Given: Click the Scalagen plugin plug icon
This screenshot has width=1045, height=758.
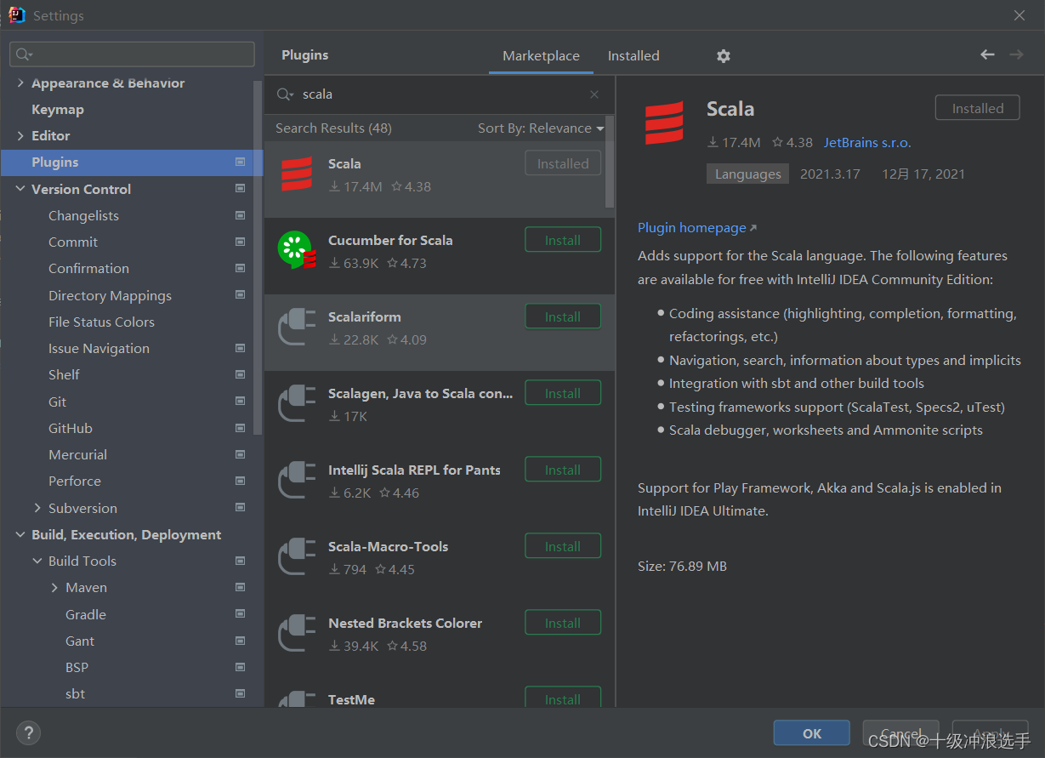Looking at the screenshot, I should 297,404.
